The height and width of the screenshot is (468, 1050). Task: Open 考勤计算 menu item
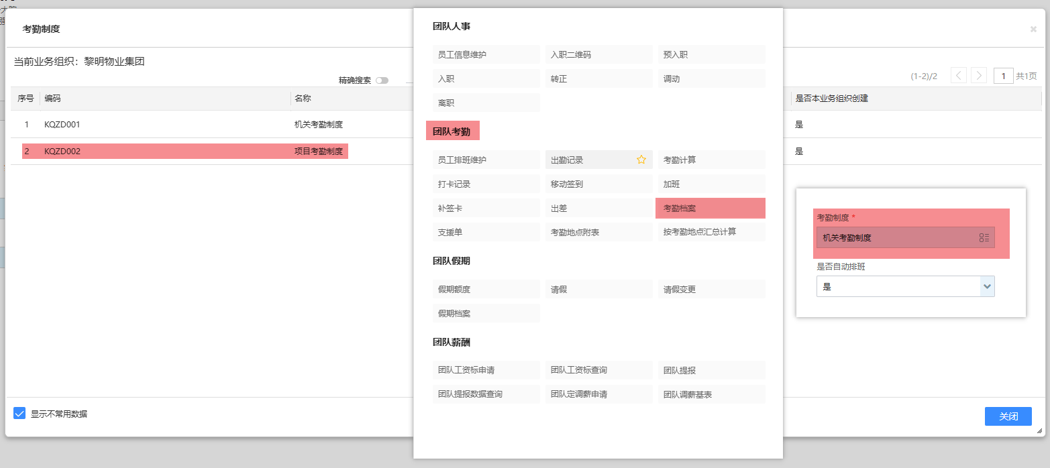pyautogui.click(x=711, y=160)
